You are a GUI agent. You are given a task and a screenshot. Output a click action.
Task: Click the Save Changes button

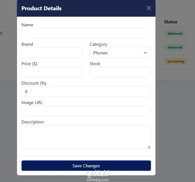pyautogui.click(x=86, y=166)
